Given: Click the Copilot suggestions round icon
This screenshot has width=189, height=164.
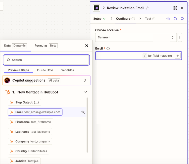Looking at the screenshot, I should [7, 81].
